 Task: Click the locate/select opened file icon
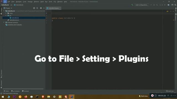click(x=34, y=8)
